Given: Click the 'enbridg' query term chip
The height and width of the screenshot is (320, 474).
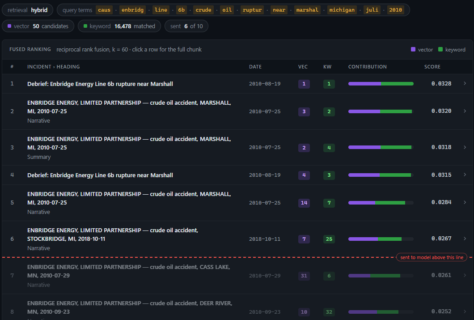Looking at the screenshot, I should [x=132, y=10].
